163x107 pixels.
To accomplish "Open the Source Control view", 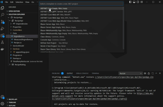I will pyautogui.click(x=2, y=22).
